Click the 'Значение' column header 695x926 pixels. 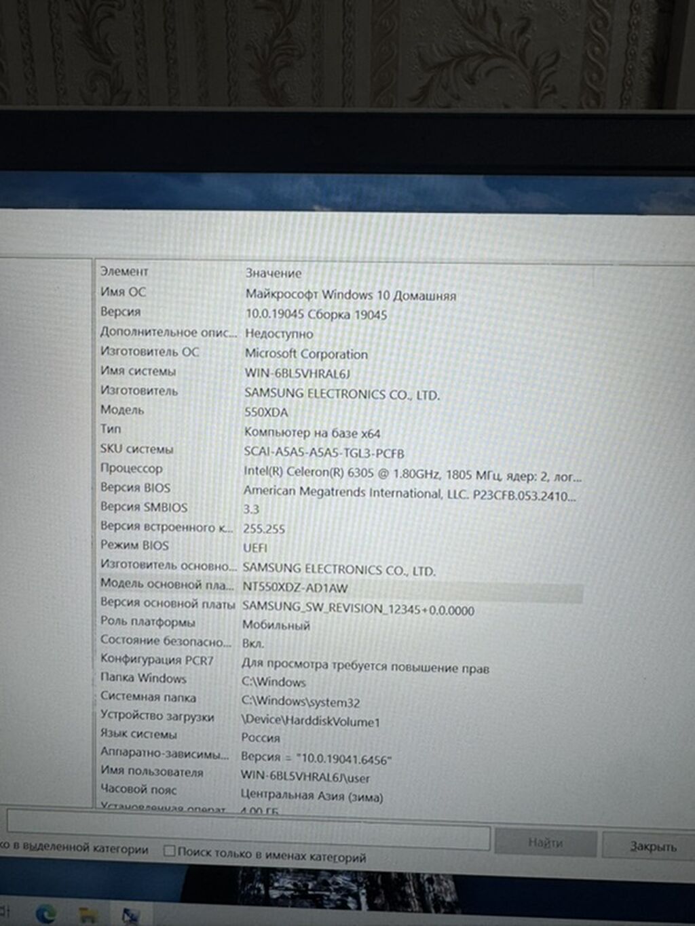pos(273,273)
